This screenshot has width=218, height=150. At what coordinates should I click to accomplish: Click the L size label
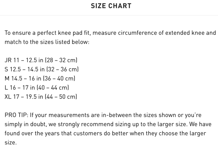6,87
